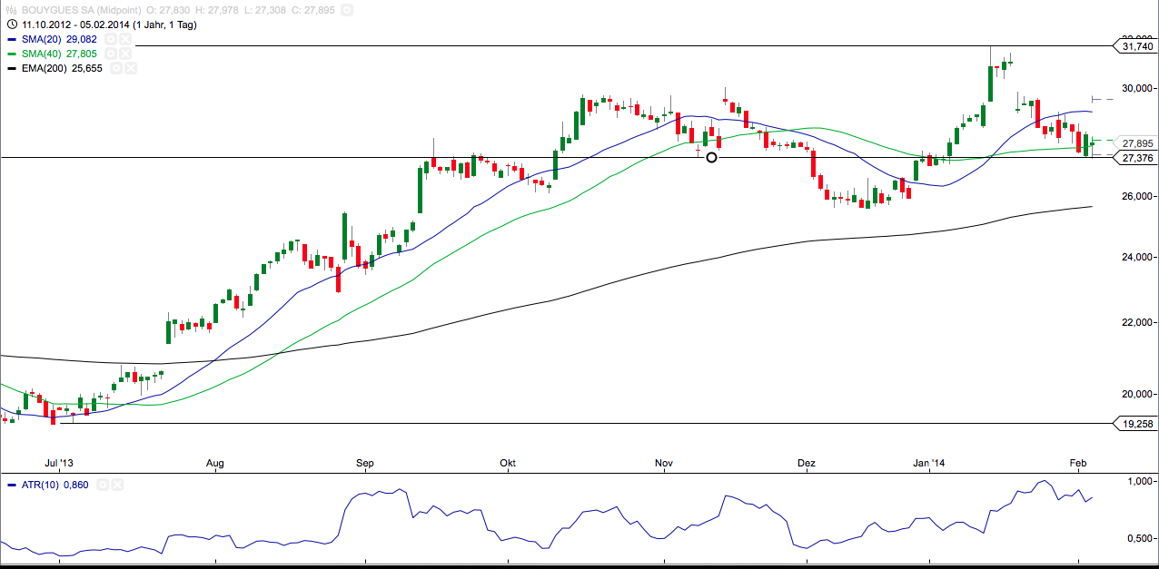Delete the EMA(200) moving average
The height and width of the screenshot is (569, 1159).
pyautogui.click(x=129, y=69)
